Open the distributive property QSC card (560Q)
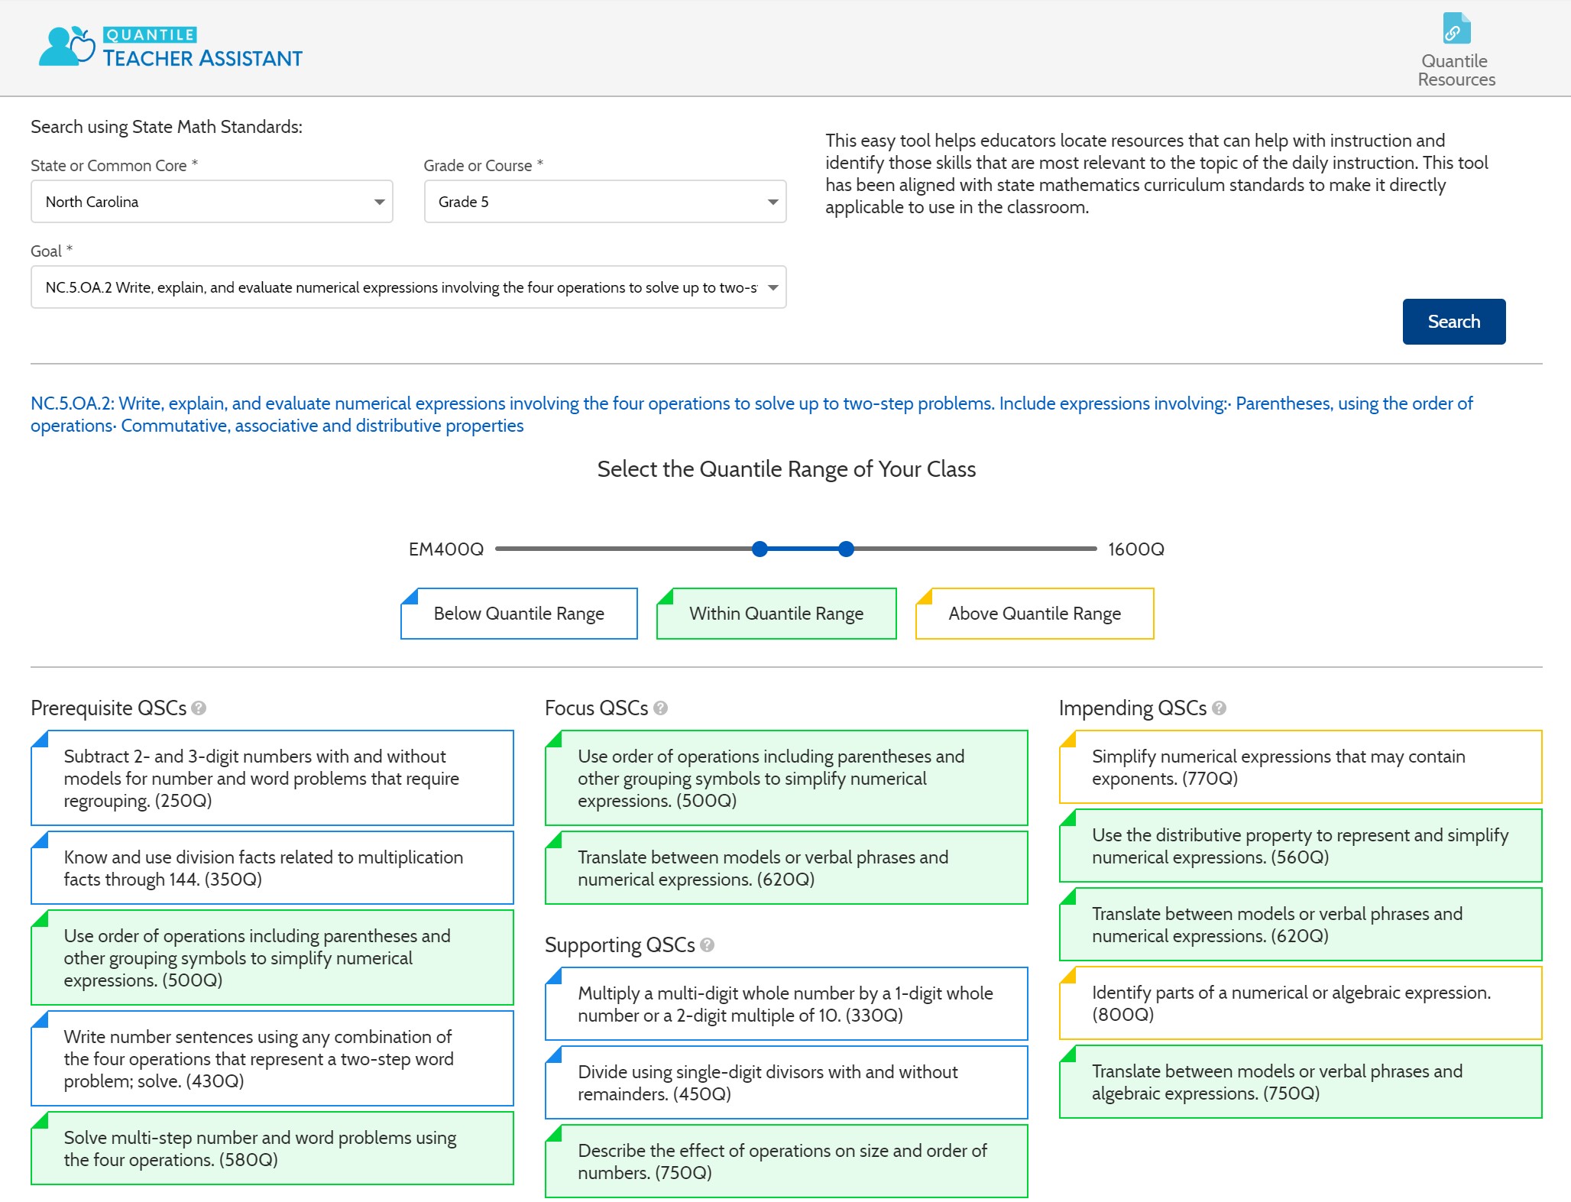1571x1202 pixels. (x=1301, y=846)
